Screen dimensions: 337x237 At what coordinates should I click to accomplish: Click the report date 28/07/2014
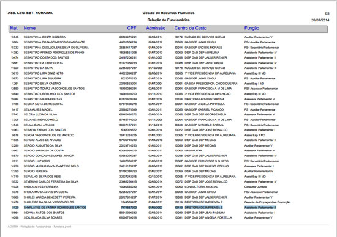[x=320, y=20]
